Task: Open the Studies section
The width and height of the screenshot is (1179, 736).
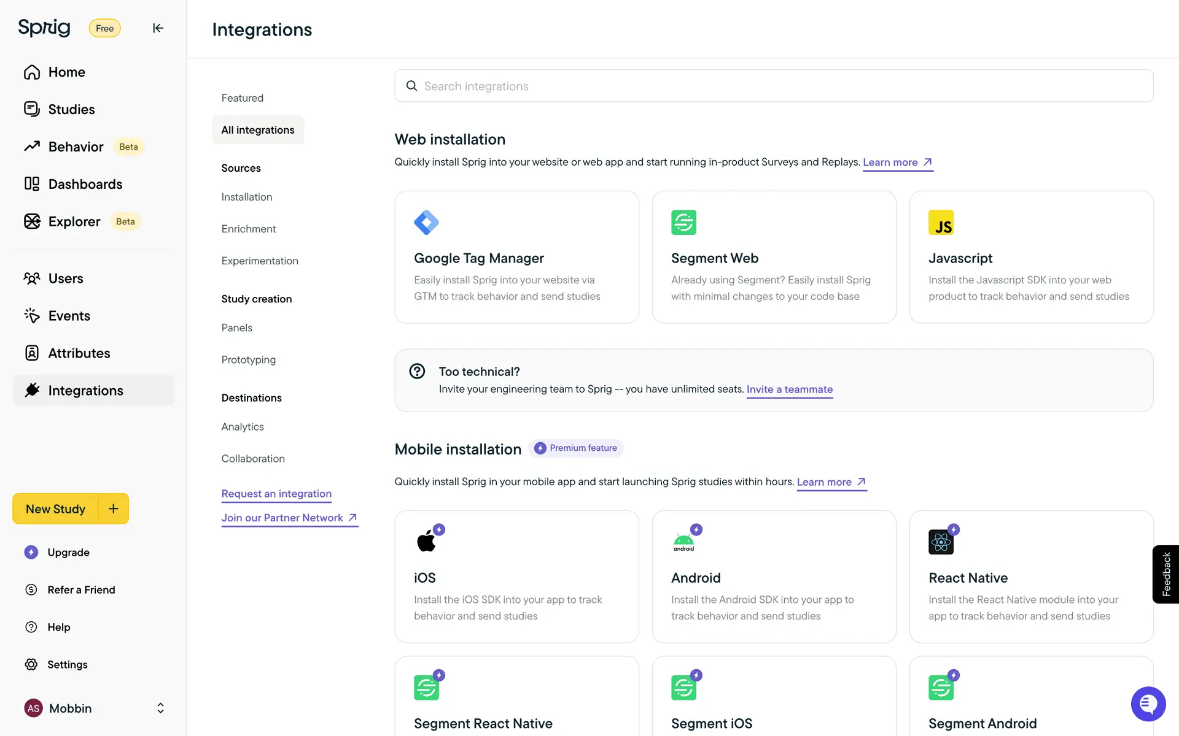Action: (x=71, y=109)
